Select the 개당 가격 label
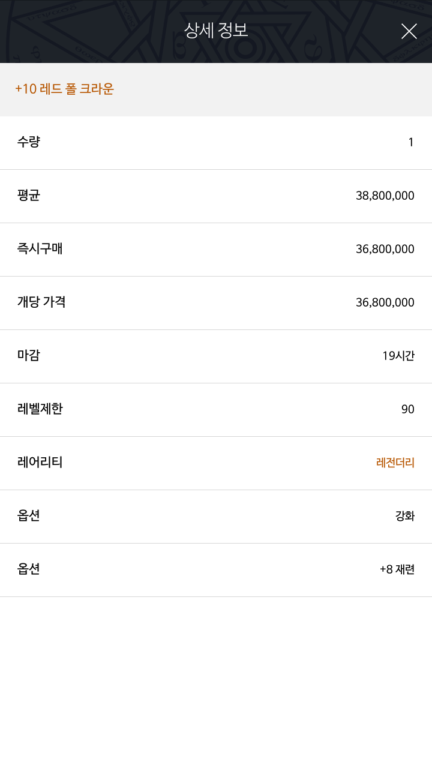The image size is (432, 768). (41, 302)
